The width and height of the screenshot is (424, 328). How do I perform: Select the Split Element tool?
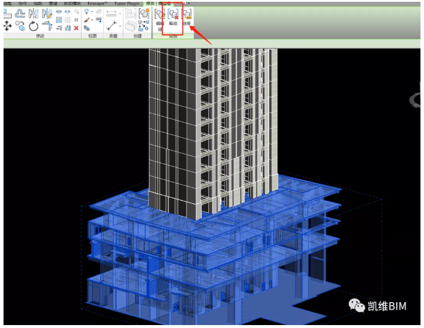pyautogui.click(x=59, y=12)
